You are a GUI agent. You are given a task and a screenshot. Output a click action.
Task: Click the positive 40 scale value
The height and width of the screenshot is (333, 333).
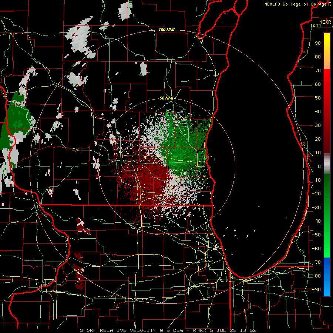click(x=318, y=111)
